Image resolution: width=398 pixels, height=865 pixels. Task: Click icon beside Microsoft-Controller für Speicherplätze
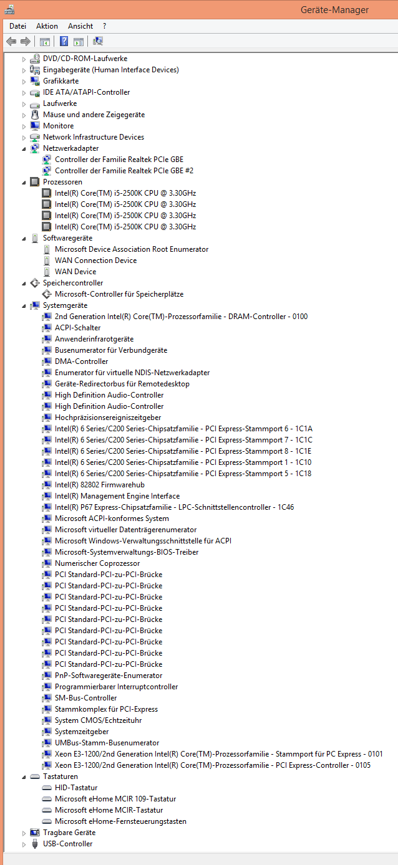pos(47,294)
